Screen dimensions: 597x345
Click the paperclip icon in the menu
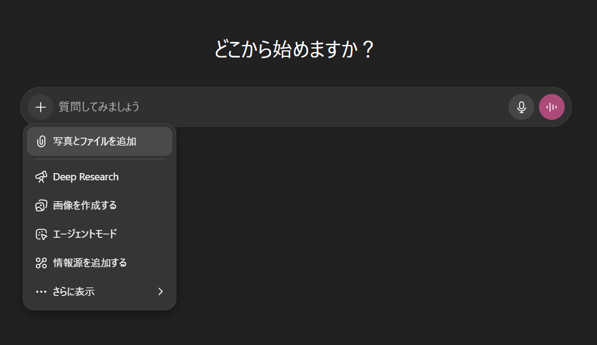click(x=41, y=141)
